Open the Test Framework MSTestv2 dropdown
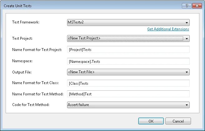Viewport: 205px width, 131px height. click(x=128, y=23)
